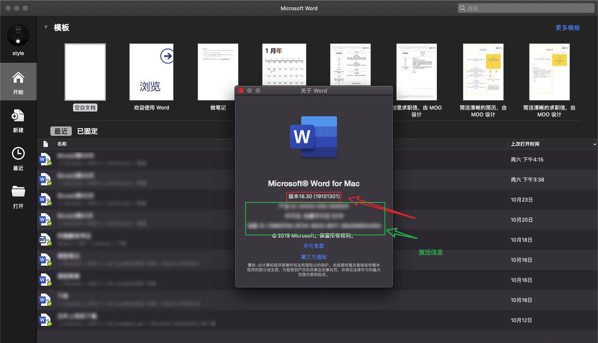Select the 欢迎使用 Word template thumbnail

click(x=151, y=72)
